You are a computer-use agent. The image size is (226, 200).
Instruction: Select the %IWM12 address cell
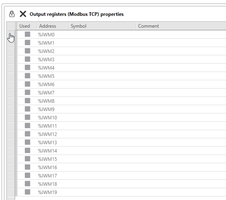click(53, 134)
